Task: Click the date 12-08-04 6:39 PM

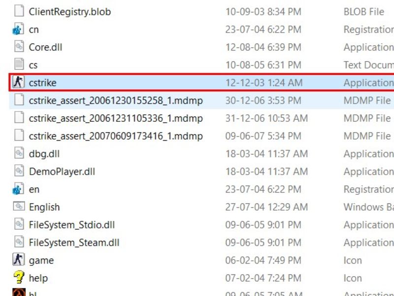Action: [263, 47]
